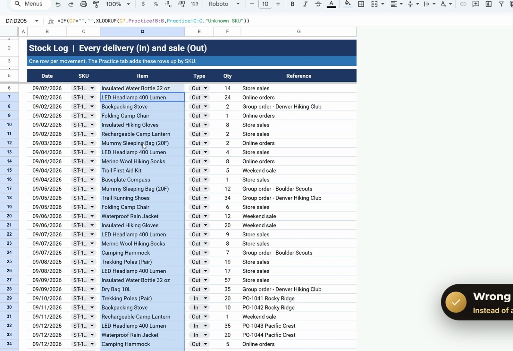
Task: Select the Paint format tool
Action: [96, 4]
